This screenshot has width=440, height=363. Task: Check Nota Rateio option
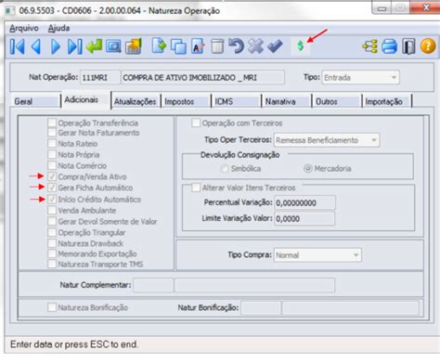[52, 144]
